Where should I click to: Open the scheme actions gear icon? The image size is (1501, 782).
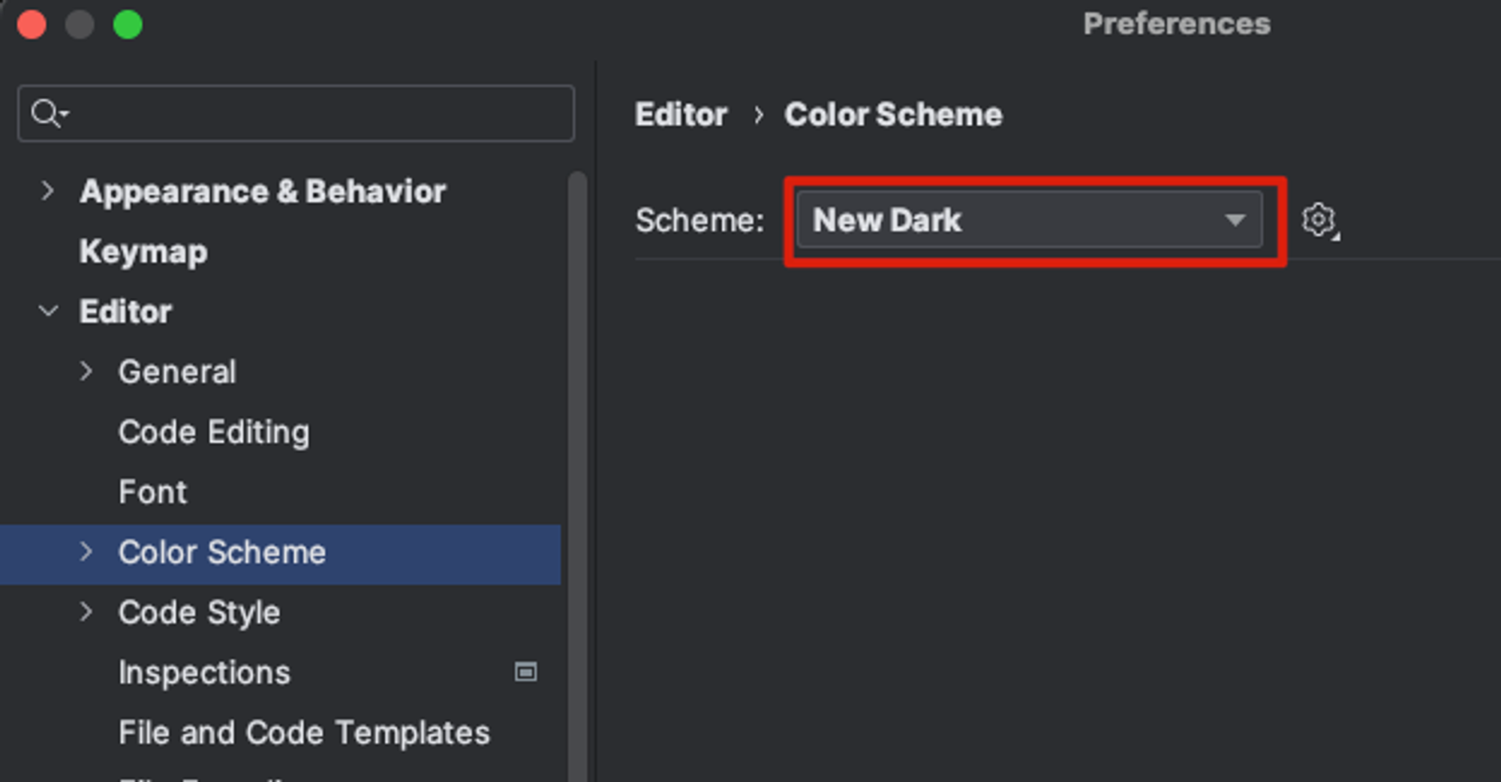coord(1320,221)
